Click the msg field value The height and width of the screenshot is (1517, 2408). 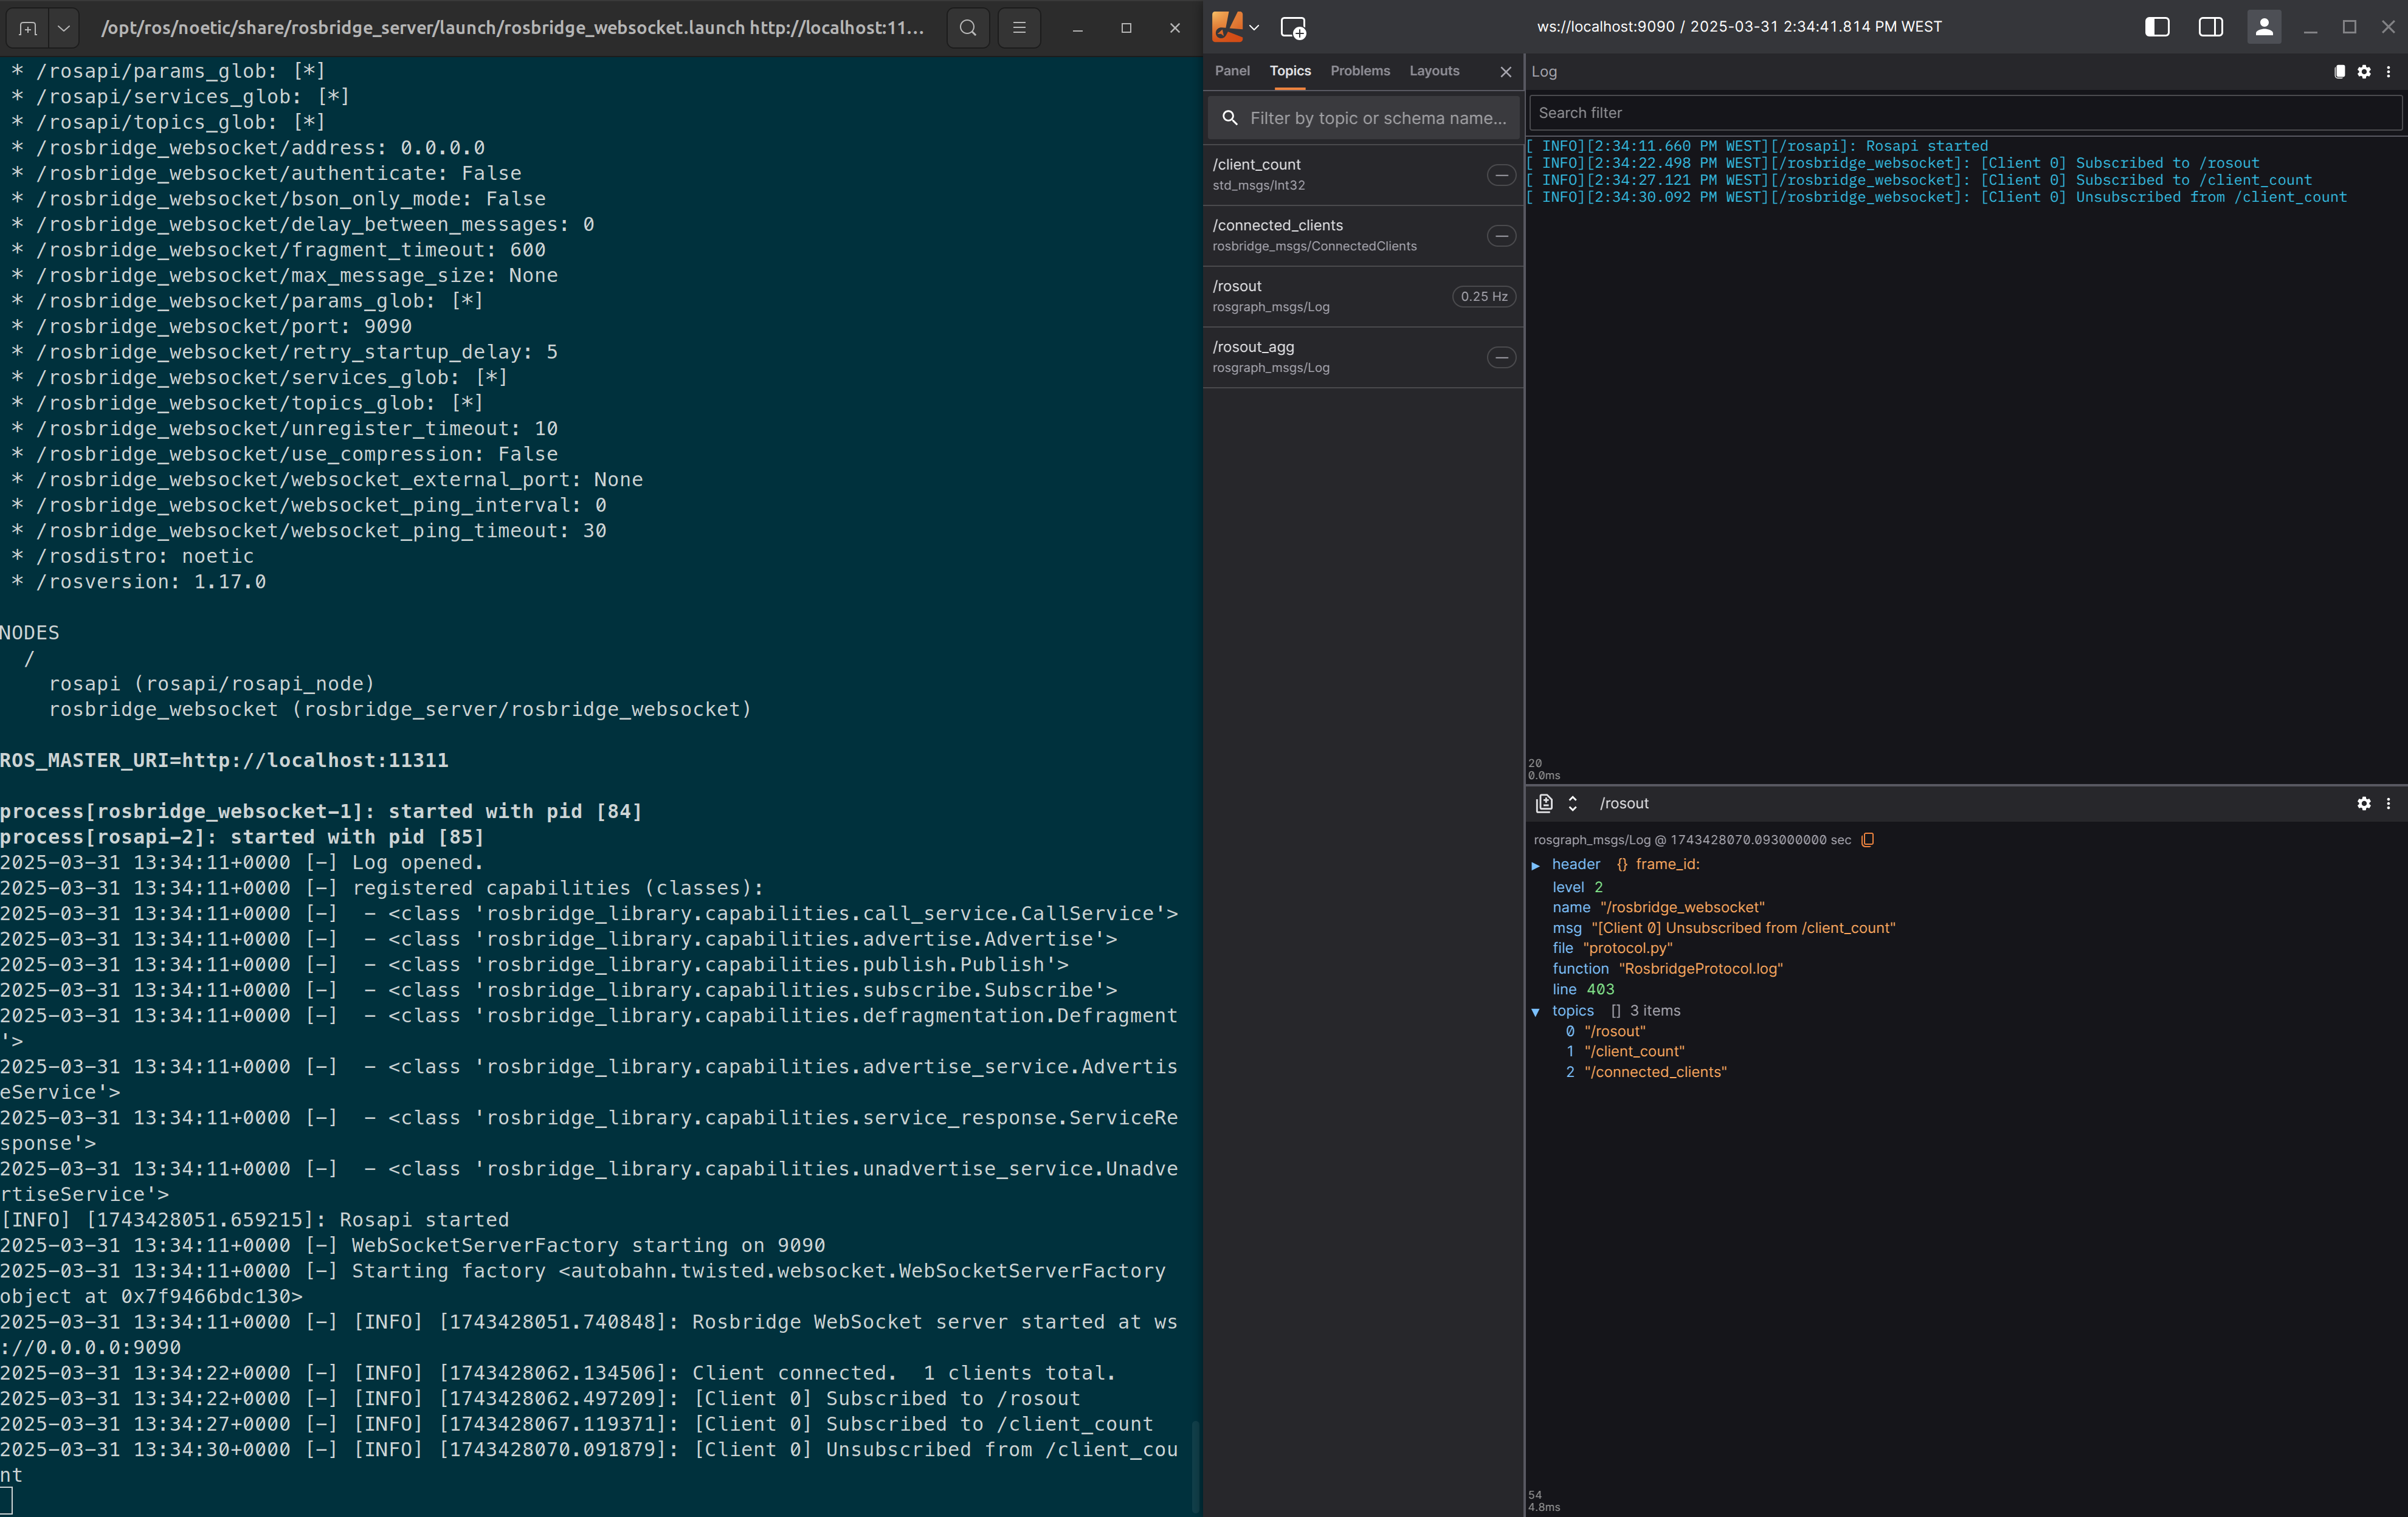1743,928
